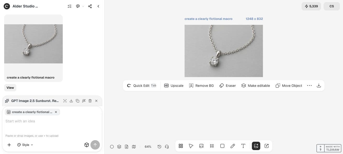This screenshot has width=343, height=154.
Task: Click the page search icon
Action: [127, 147]
